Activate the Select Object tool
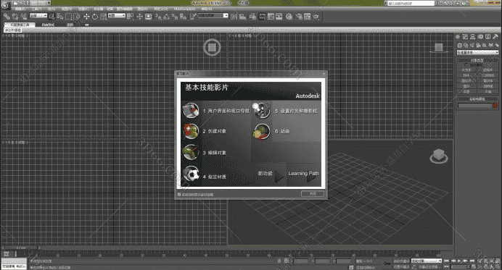The width and height of the screenshot is (502, 270). pos(52,17)
